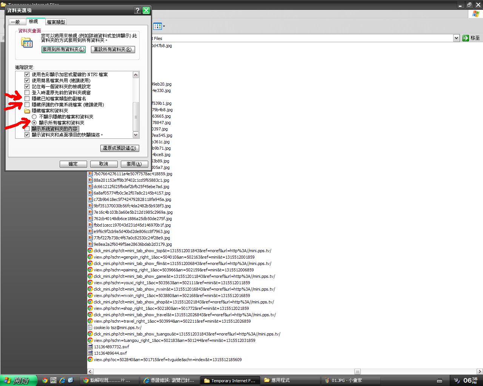The image size is (483, 386).
Task: Select 不顯示隱藏的檔案和資料夾 radio button
Action: 34,116
